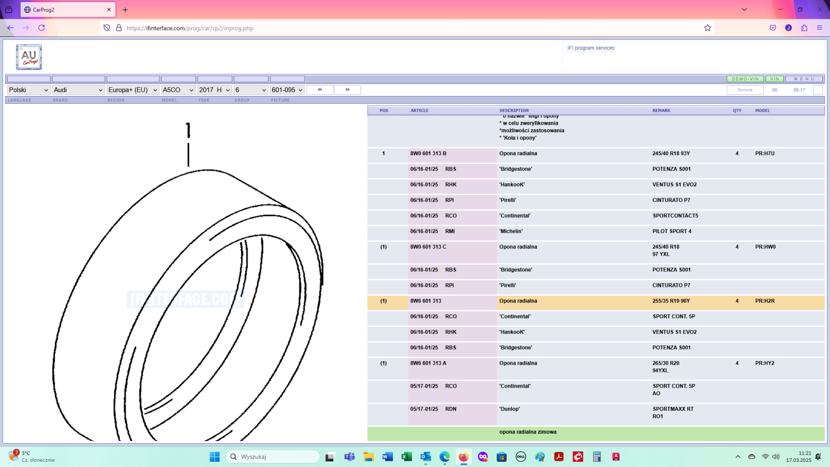Open Firefox from the Windows taskbar
Screen dimensions: 830x467
(x=463, y=457)
